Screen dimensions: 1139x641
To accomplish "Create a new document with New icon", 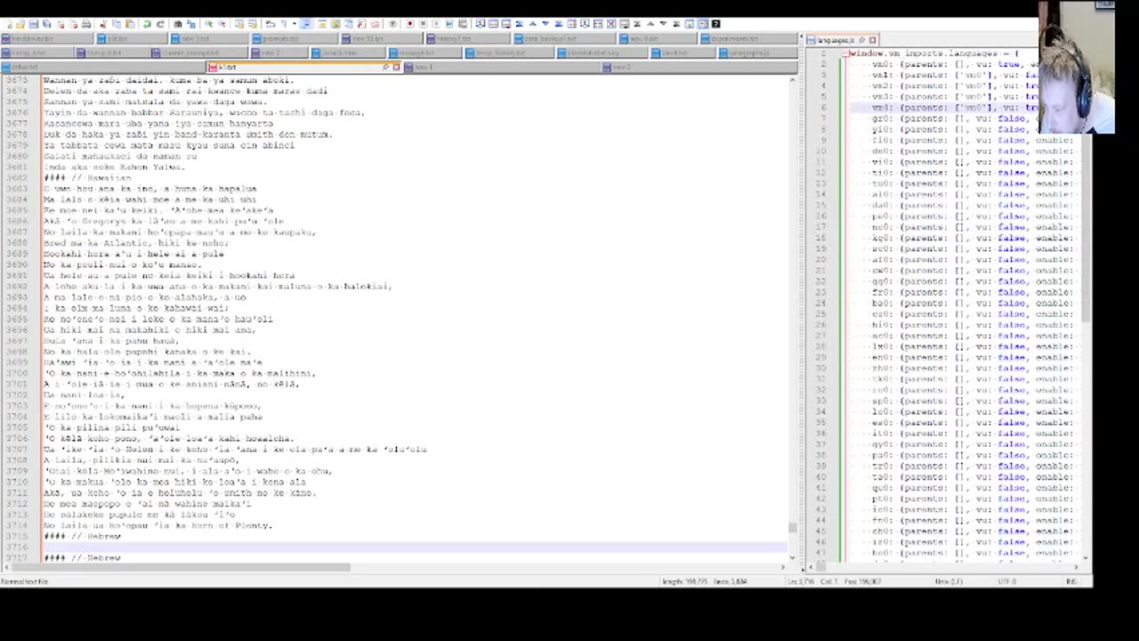I will (9, 24).
